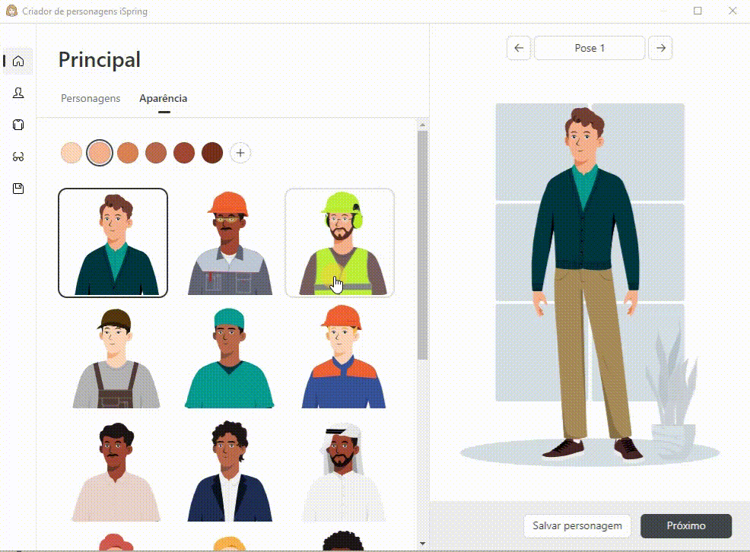Add a custom skin tone with plus
Screen dimensions: 750x552
pyautogui.click(x=240, y=153)
